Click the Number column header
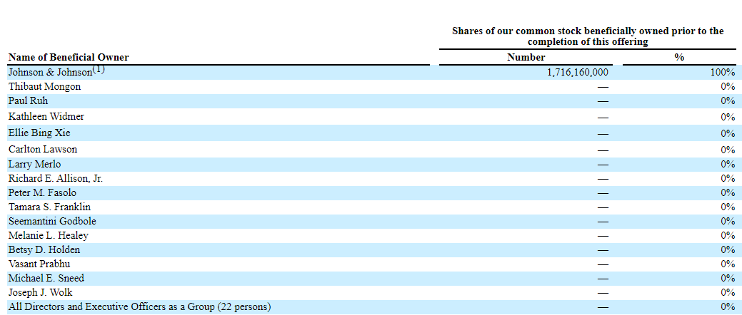 tap(526, 57)
